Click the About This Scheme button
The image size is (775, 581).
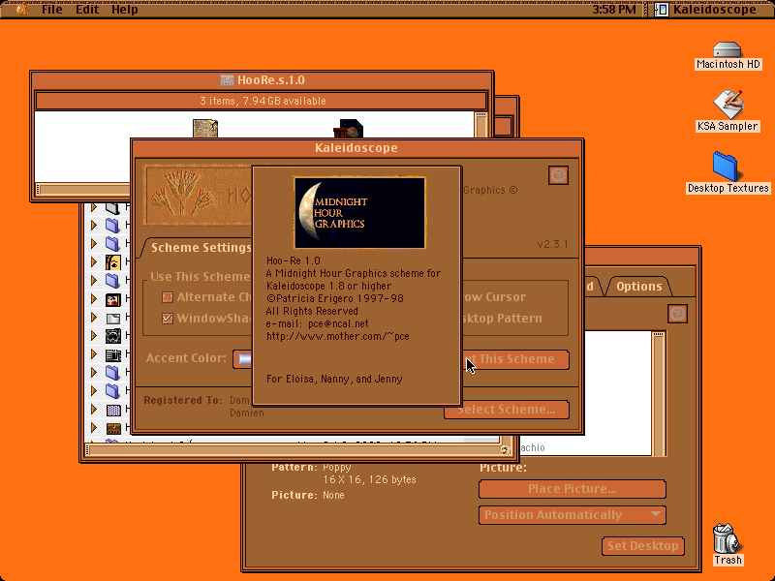coord(515,359)
